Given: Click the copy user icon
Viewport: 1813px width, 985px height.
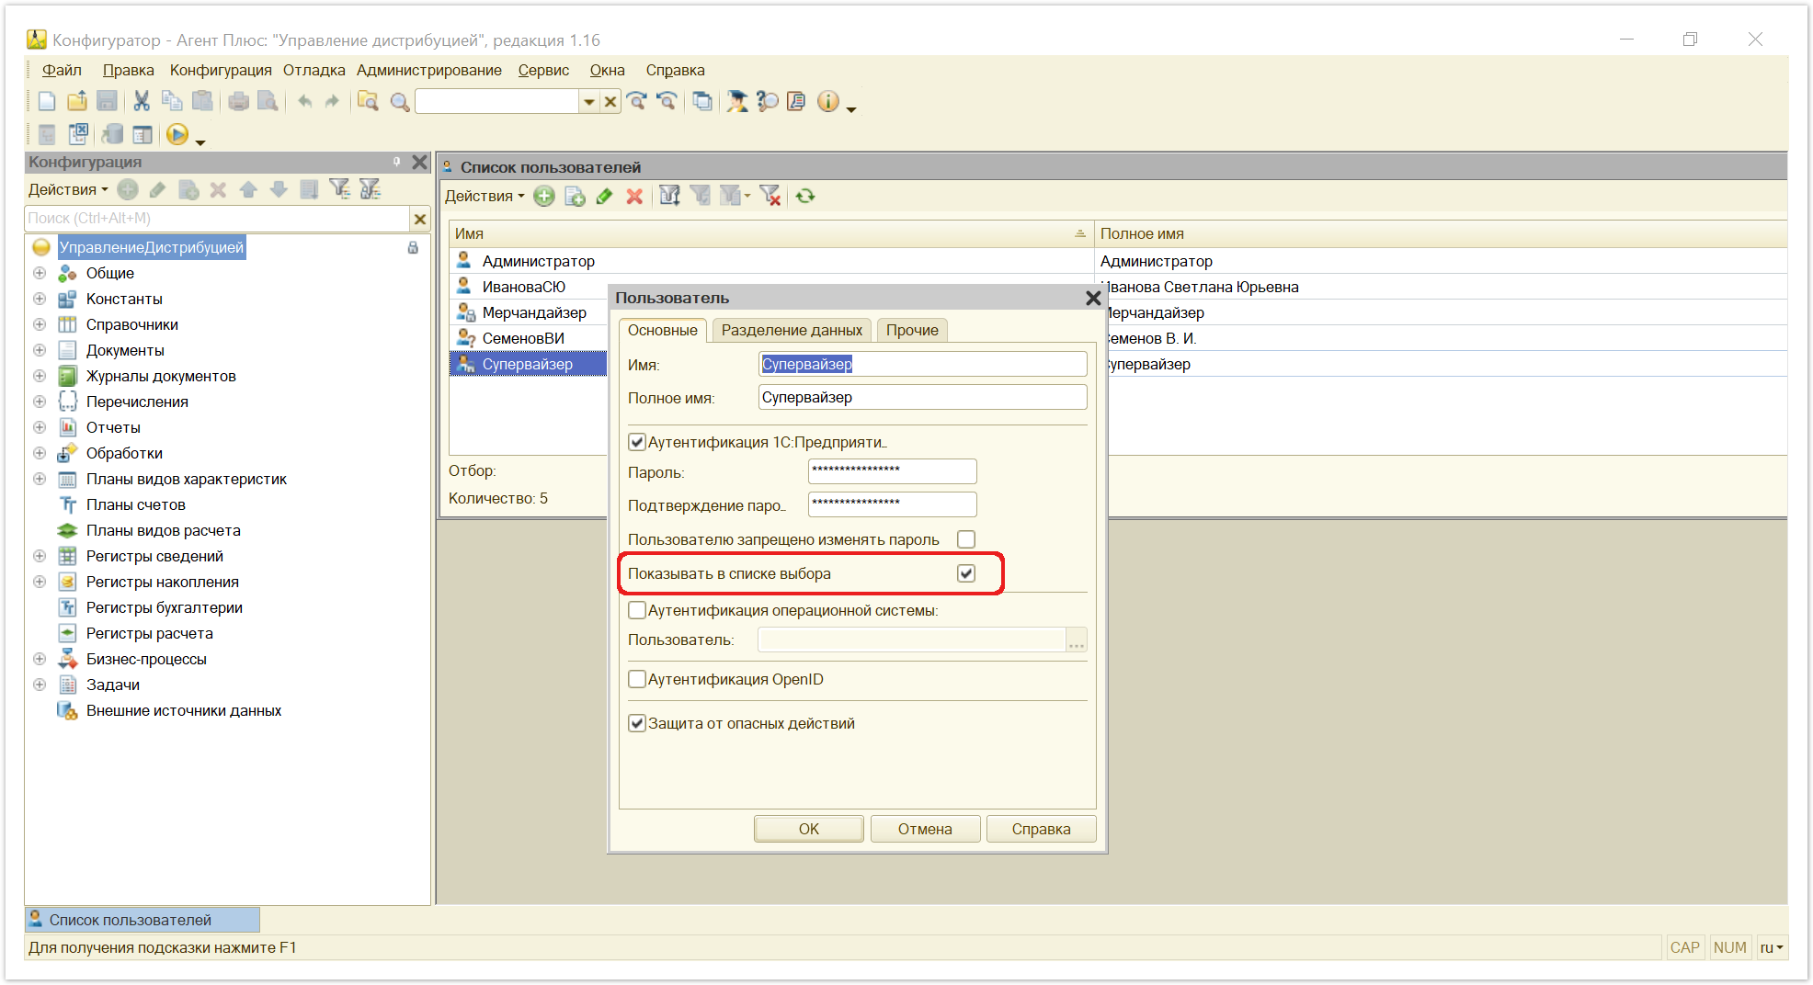Looking at the screenshot, I should (x=575, y=196).
